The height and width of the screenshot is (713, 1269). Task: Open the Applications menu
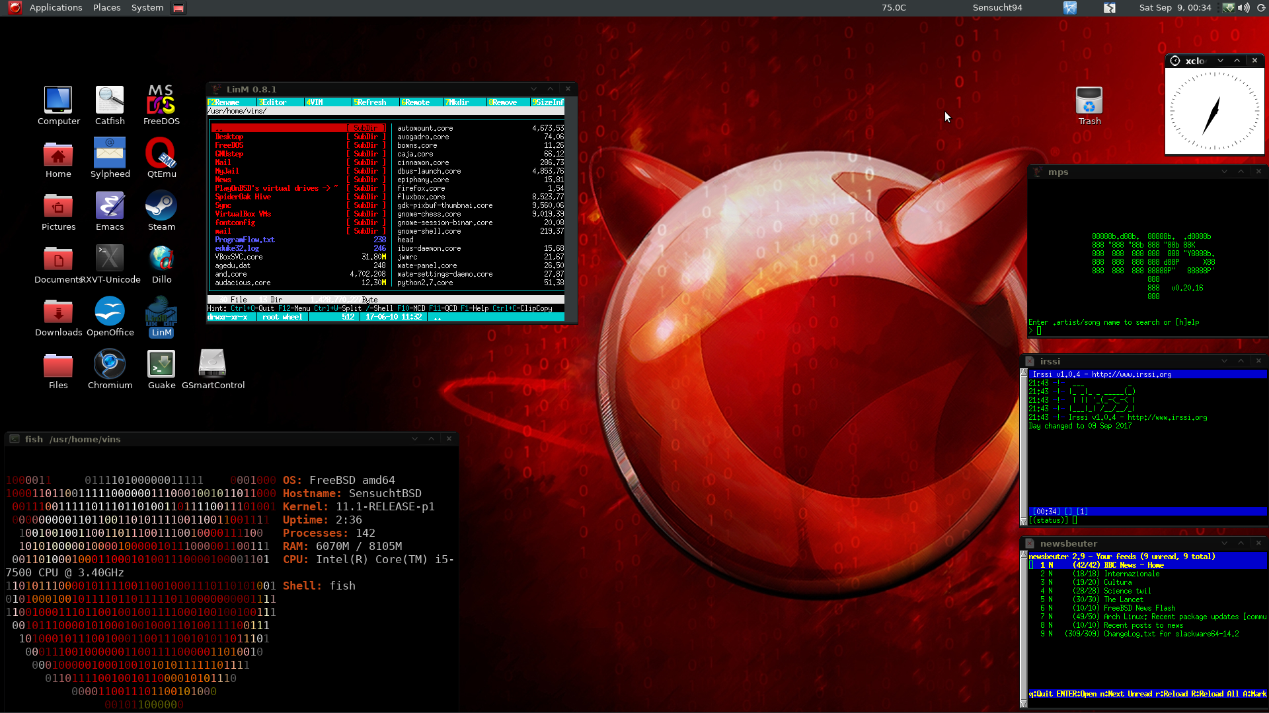click(56, 8)
